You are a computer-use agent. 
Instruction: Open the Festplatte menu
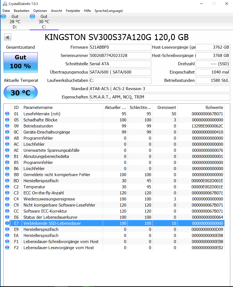pyautogui.click(x=73, y=11)
